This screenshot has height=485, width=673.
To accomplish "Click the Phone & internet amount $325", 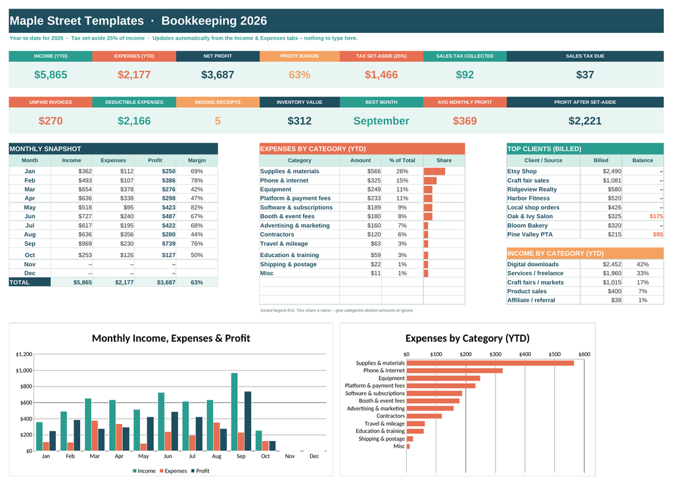I will click(360, 180).
